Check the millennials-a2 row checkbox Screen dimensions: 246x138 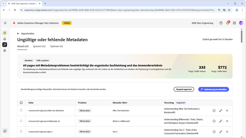(x=21, y=121)
